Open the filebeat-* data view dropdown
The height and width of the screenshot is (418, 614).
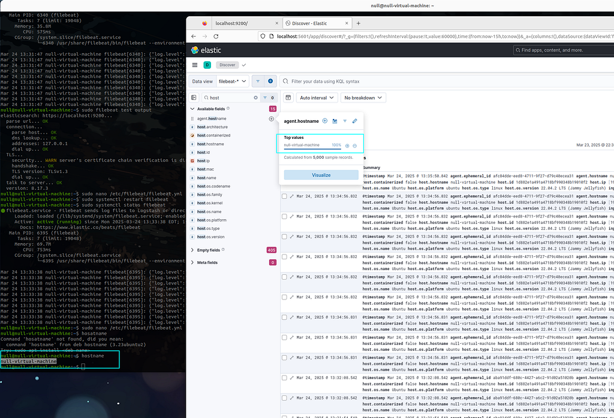tap(233, 81)
